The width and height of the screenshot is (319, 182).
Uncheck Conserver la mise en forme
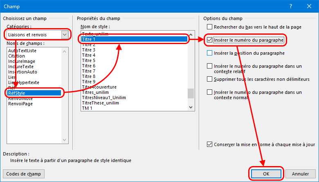(x=210, y=144)
